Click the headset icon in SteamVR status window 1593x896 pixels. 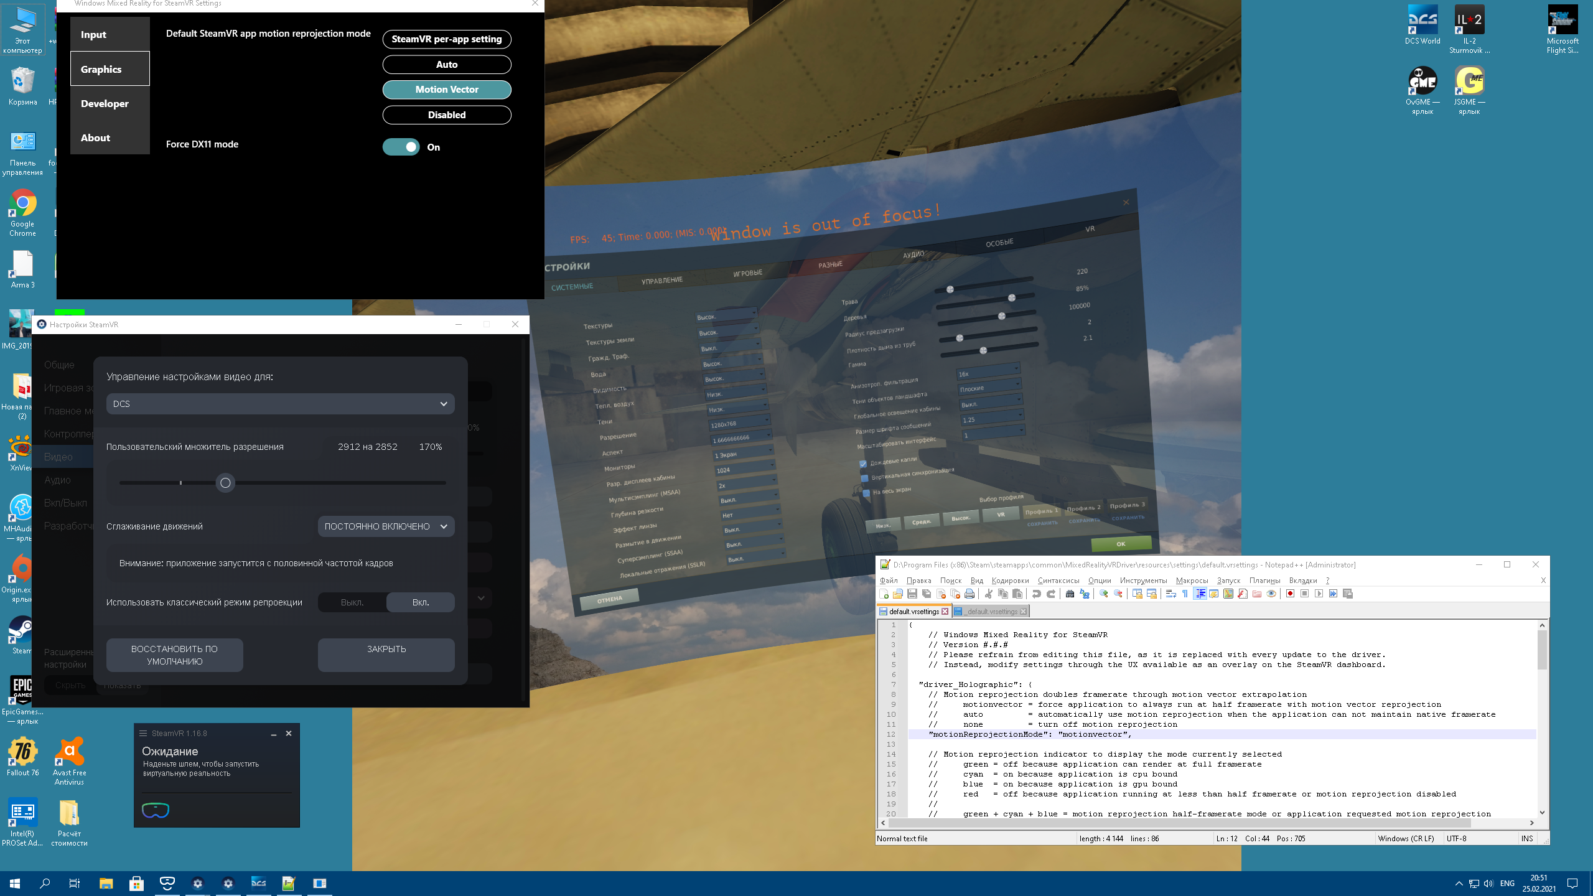(x=156, y=810)
